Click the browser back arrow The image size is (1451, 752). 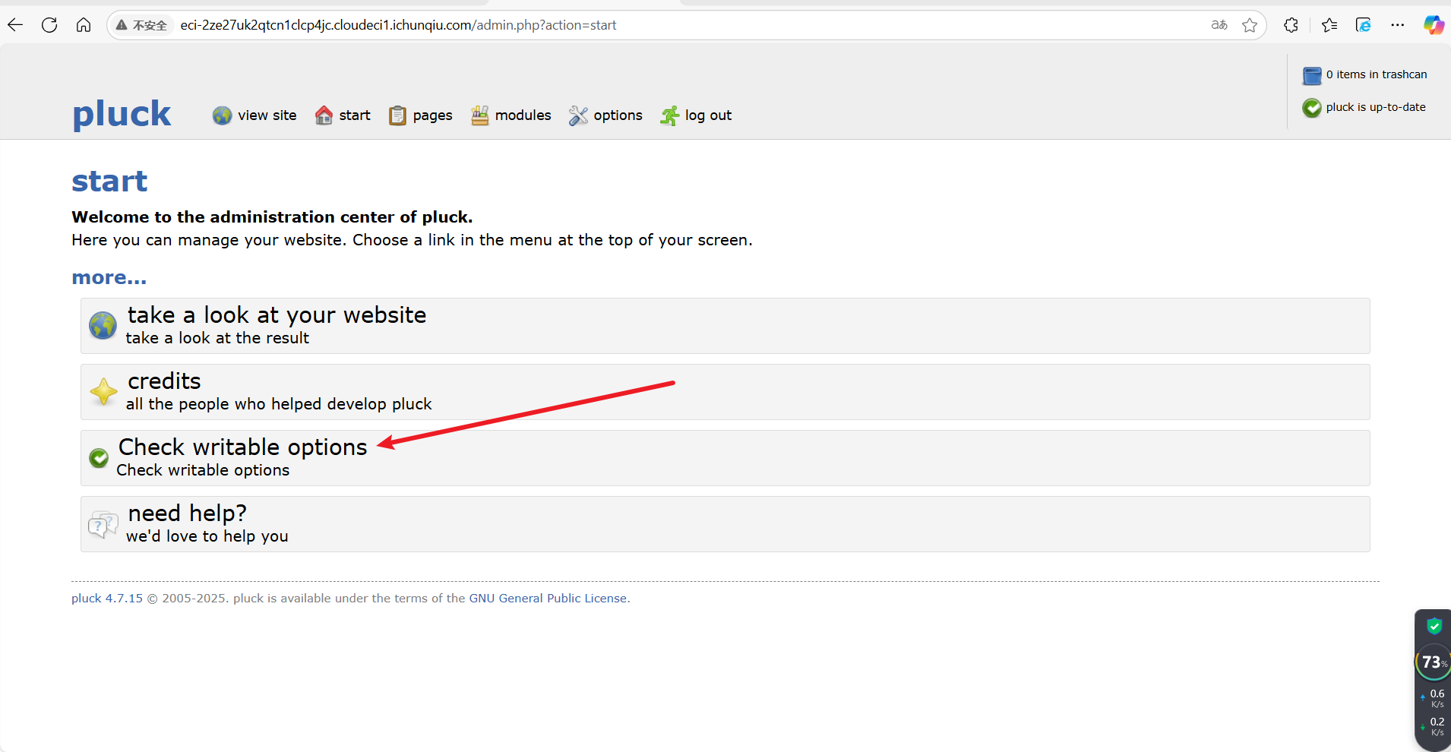tap(15, 25)
